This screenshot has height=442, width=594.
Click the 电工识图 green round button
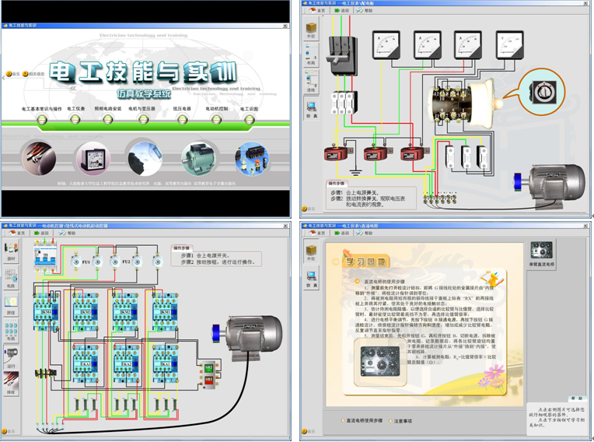point(249,119)
